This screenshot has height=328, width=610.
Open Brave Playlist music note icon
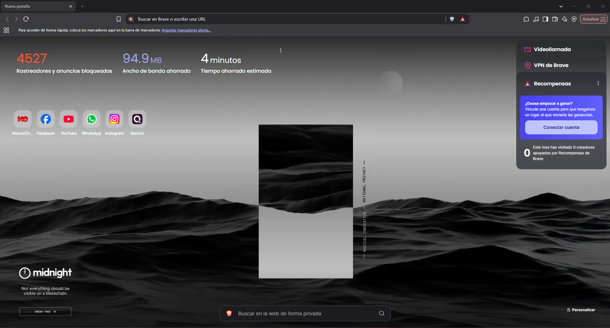[x=536, y=19]
